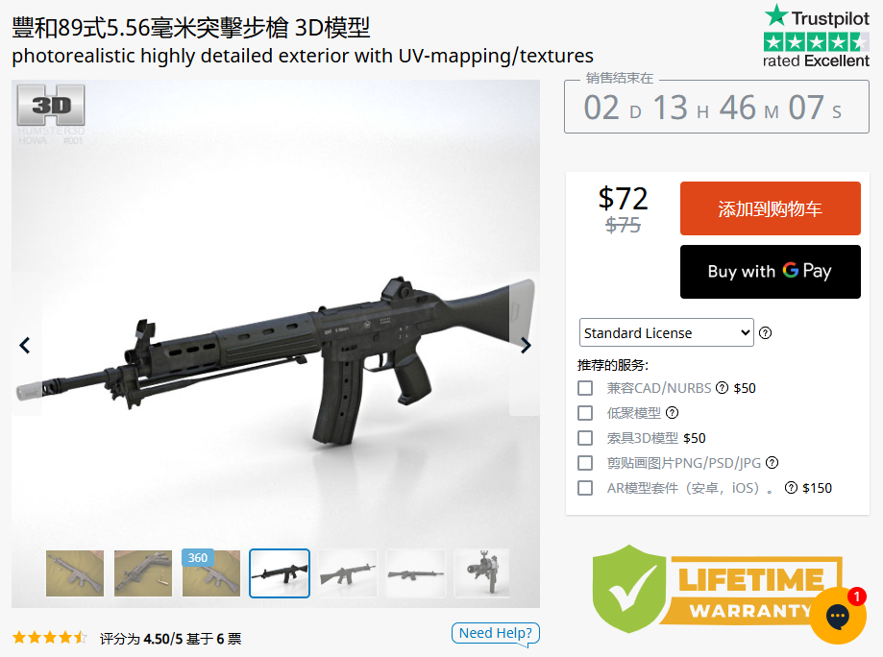
Task: Check the 索具3D模型 option
Action: tap(586, 438)
